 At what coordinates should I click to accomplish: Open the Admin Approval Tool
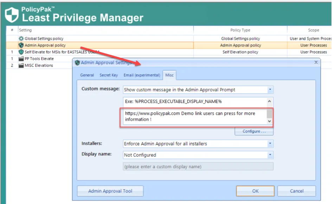click(110, 191)
